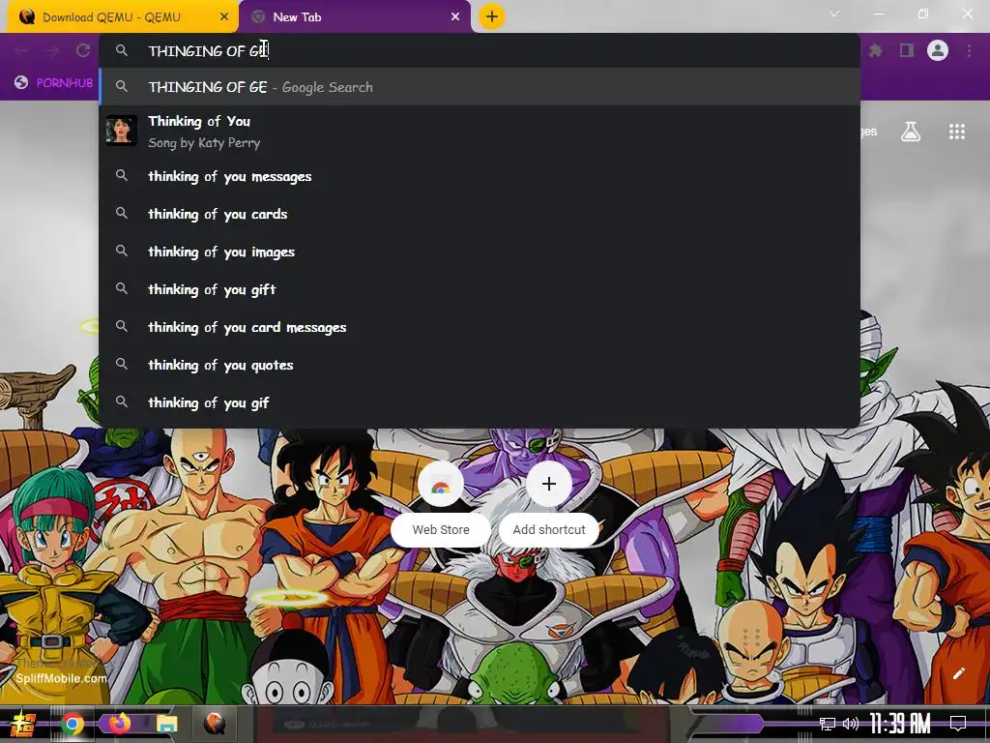Switch to the Download QEMU tab
This screenshot has width=990, height=743.
(x=123, y=17)
